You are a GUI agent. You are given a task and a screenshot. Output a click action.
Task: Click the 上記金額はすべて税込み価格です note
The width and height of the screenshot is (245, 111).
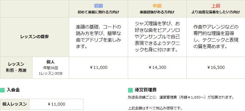click(x=155, y=108)
